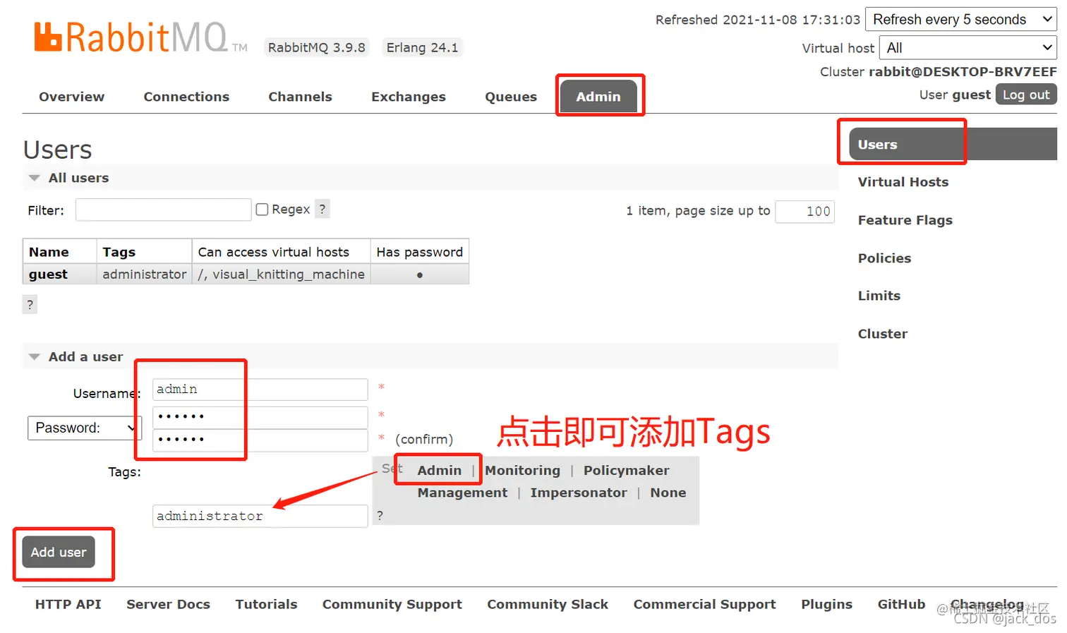Open the Virtual host dropdown
The height and width of the screenshot is (633, 1067).
(x=968, y=48)
